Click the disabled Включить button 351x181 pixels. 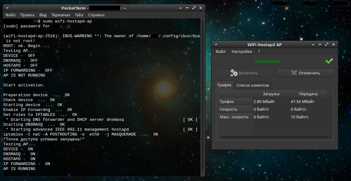coord(244,73)
